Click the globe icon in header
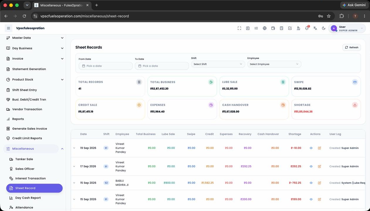This screenshot has width=370, height=211. 265,28
